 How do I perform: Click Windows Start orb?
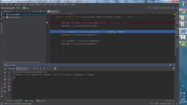[183, 4]
